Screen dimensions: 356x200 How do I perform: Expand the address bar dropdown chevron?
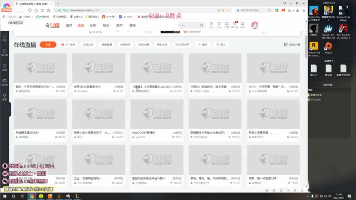pos(228,10)
